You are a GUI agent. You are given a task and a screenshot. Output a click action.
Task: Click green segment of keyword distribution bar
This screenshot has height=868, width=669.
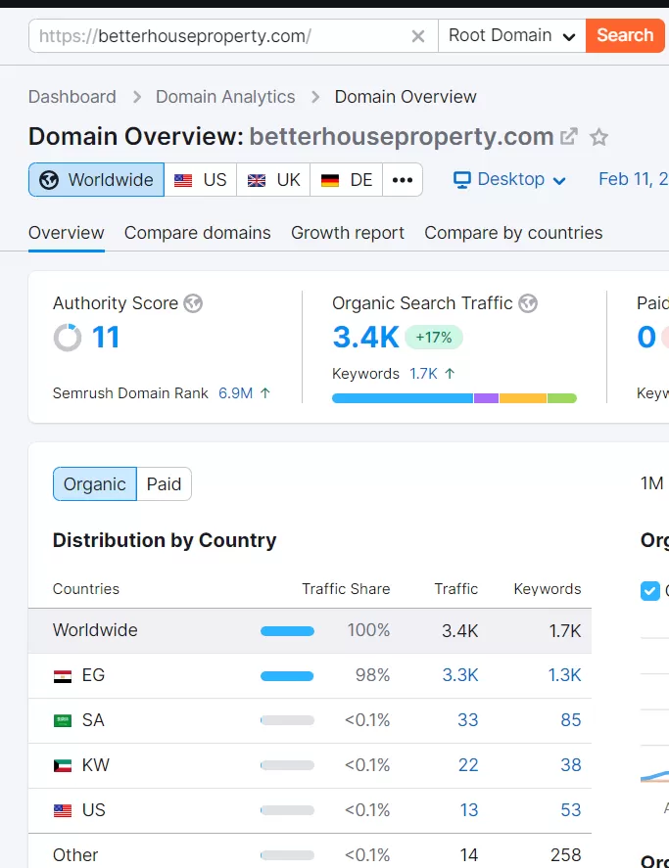[x=562, y=398]
